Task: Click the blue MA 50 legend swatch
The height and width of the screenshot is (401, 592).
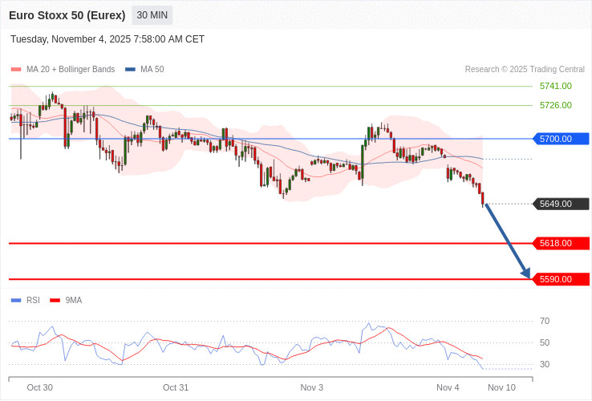Action: [x=130, y=70]
